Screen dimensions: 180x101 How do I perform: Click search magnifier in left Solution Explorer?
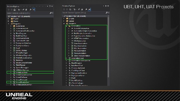coord(50,13)
